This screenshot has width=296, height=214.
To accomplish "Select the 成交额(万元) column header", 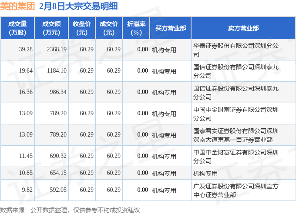I will [51, 28].
